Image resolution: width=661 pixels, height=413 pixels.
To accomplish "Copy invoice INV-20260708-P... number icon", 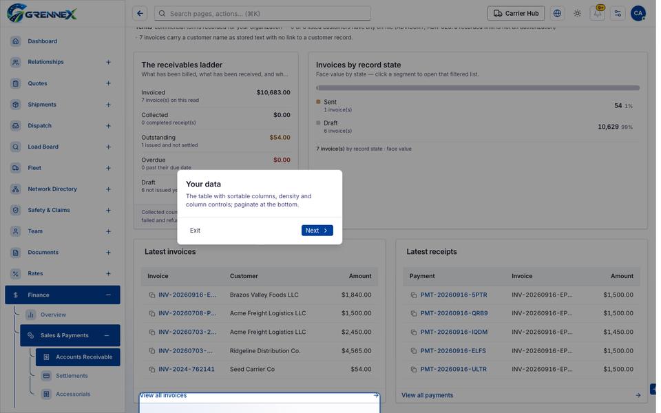I will 151,314.
